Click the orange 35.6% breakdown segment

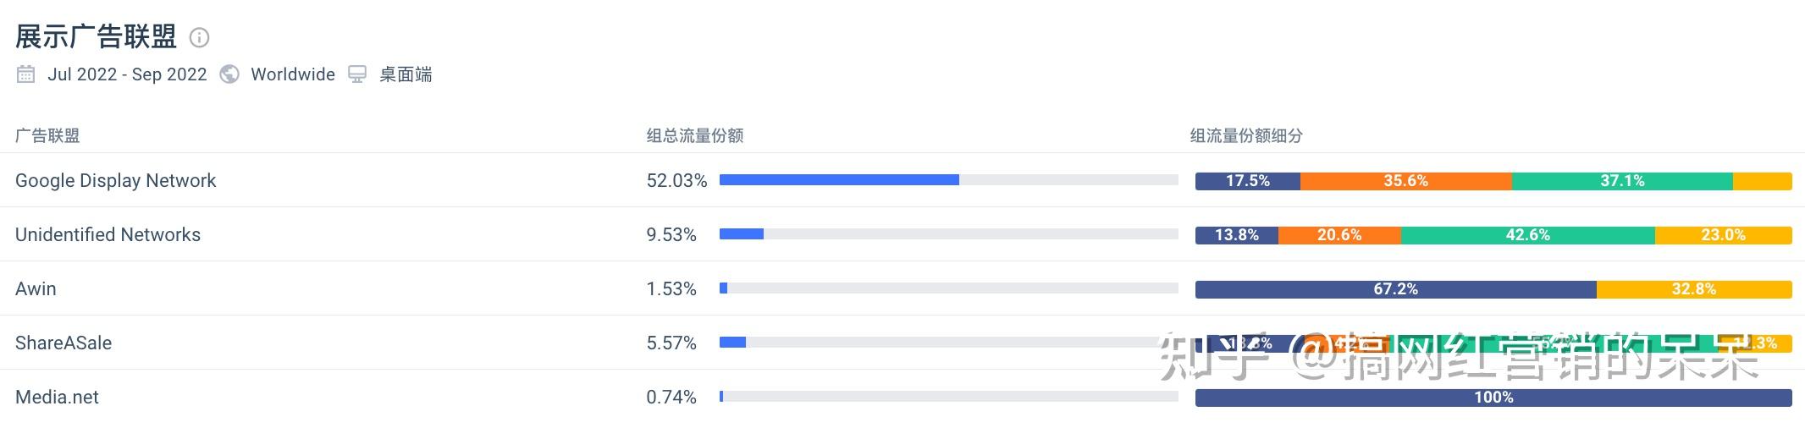tap(1405, 181)
